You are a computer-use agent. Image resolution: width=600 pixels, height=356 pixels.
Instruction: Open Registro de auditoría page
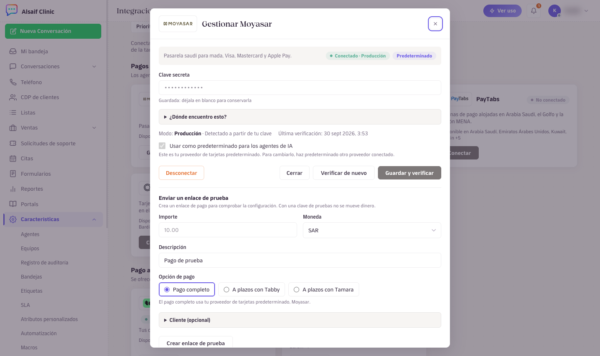coord(45,263)
